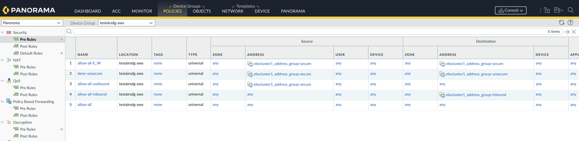Open the Device Group testairsdg-aws dropdown
This screenshot has height=141, width=579.
(x=126, y=23)
